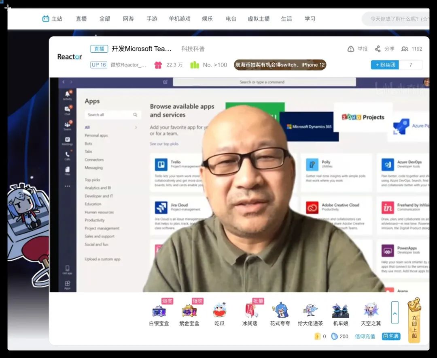
Task: Send the 给大佬递茶 gift
Action: [x=310, y=311]
